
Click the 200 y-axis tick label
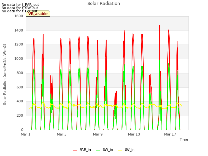[x=20, y=116]
